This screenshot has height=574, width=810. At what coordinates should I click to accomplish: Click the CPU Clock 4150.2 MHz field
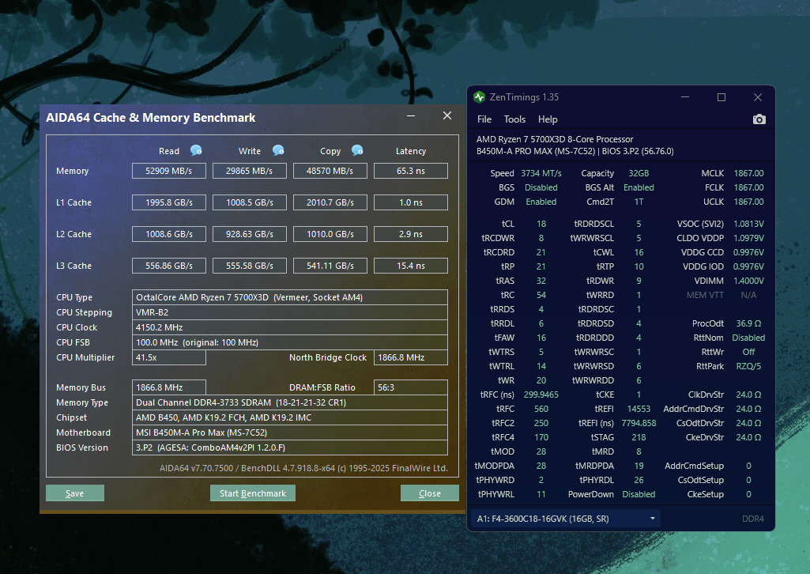[x=290, y=327]
